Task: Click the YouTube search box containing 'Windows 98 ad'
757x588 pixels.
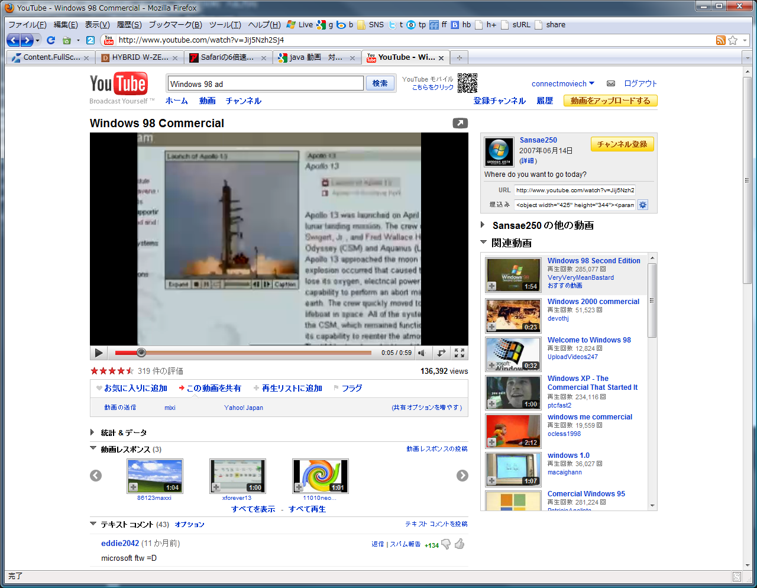Action: (x=266, y=83)
